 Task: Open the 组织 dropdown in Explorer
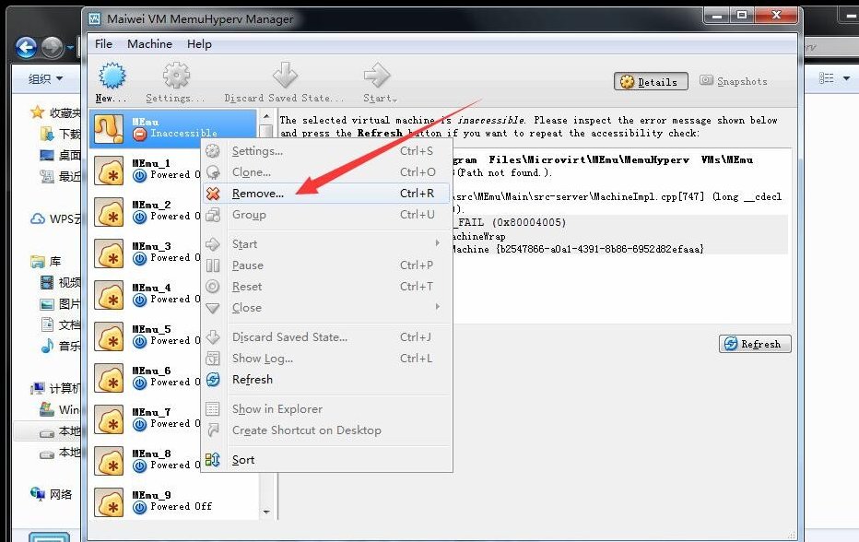(x=45, y=79)
